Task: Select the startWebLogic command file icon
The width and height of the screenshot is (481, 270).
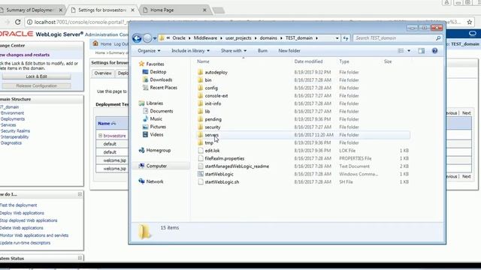Action: tap(201, 174)
